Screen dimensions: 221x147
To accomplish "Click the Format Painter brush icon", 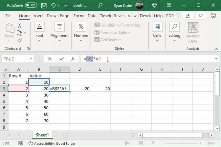I will [x=19, y=40].
